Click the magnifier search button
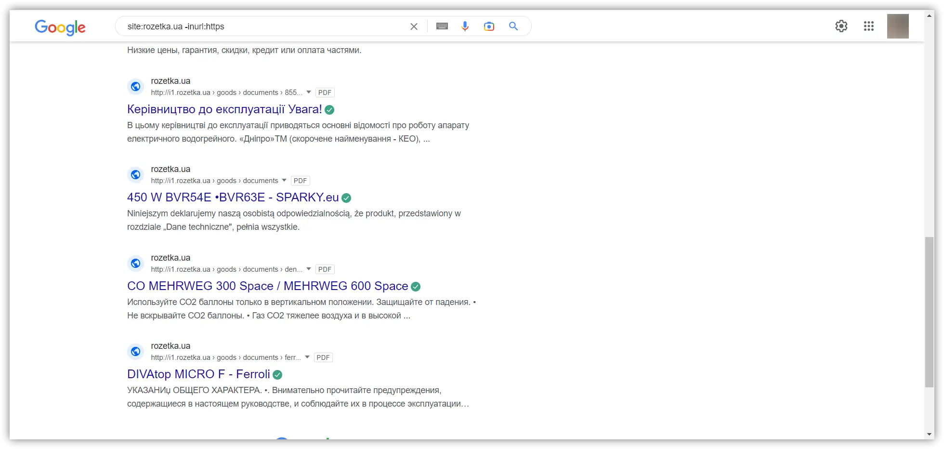Viewport: 944px width, 449px height. 513,26
